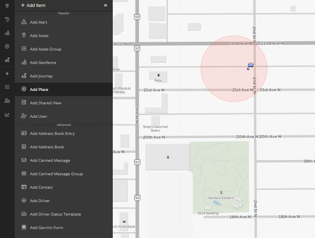
Task: Select Add Alert from the menu
Action: (38, 22)
